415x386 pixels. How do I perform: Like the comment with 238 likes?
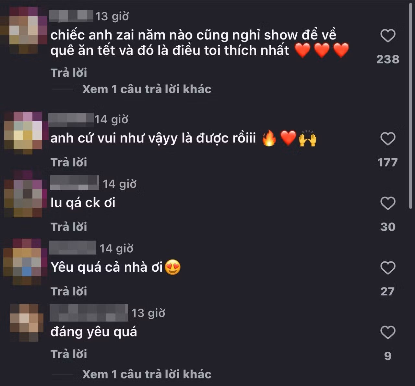[x=388, y=36]
